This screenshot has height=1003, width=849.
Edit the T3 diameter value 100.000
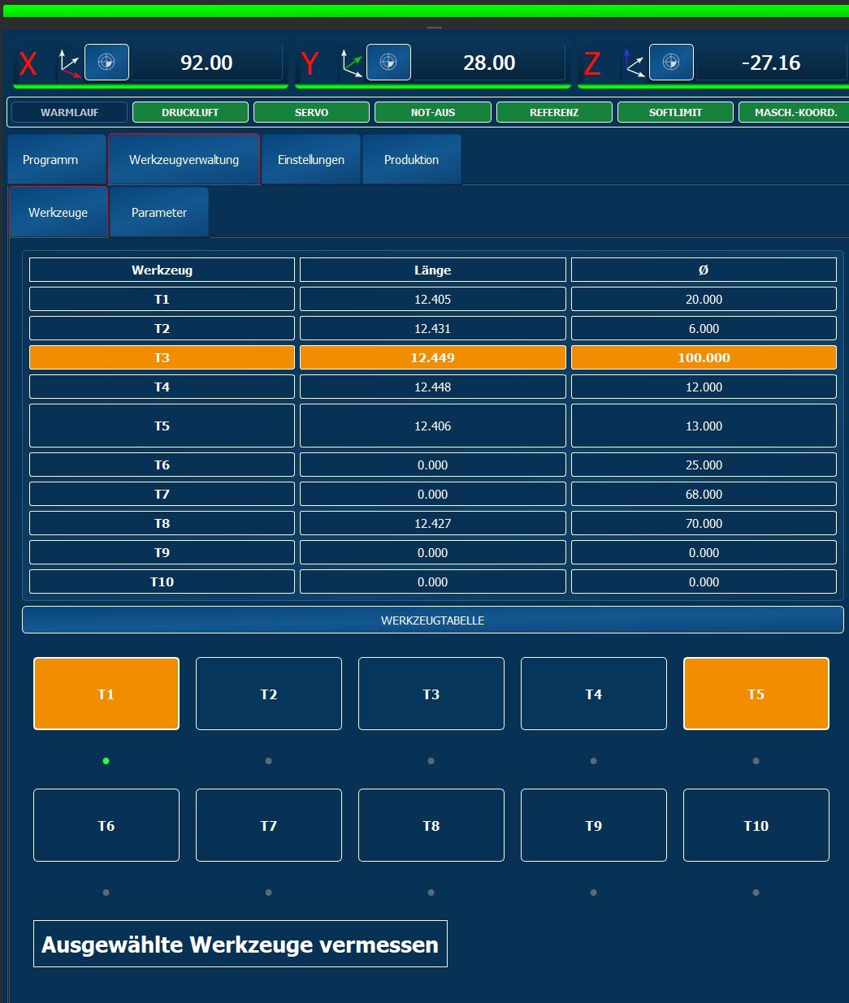tap(704, 357)
